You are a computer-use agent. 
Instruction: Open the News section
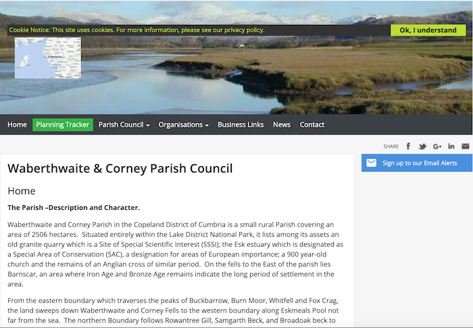pyautogui.click(x=282, y=125)
